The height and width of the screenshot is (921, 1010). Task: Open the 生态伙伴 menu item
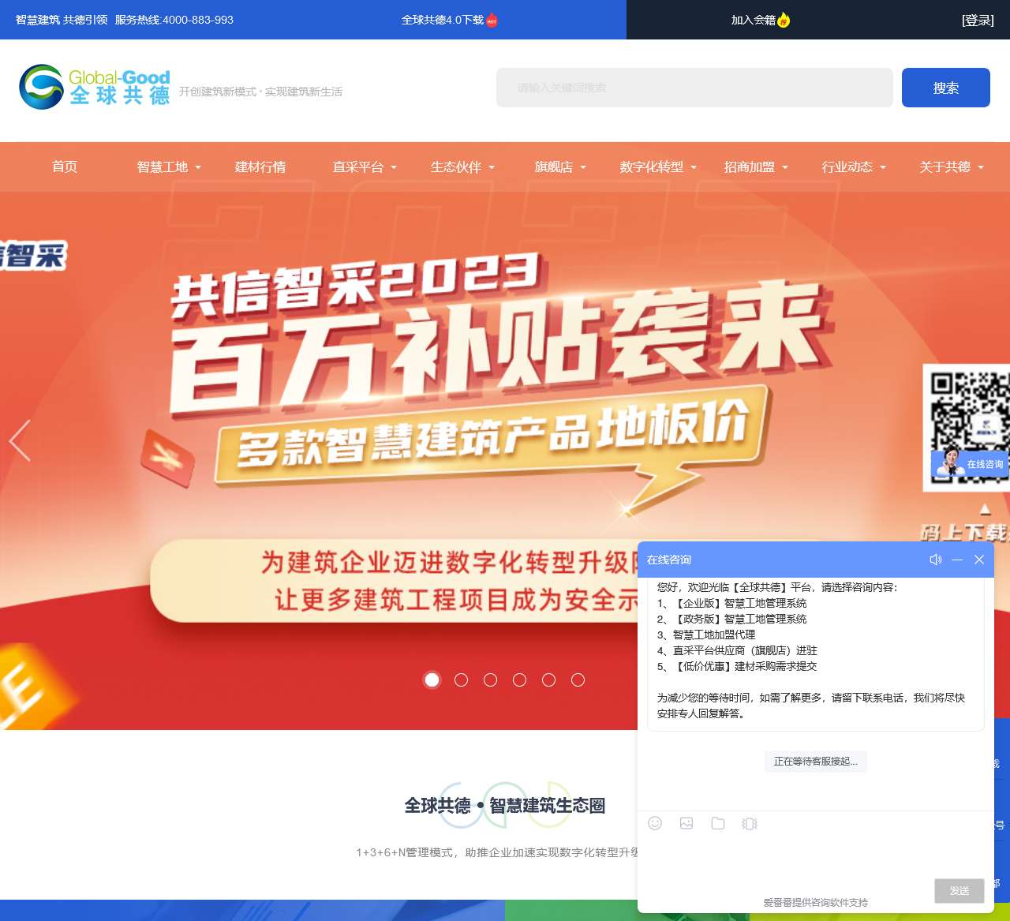(x=456, y=167)
